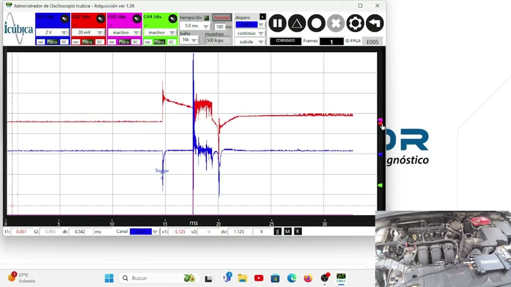Click the Normal mode button
The image size is (511, 287).
coord(222,18)
